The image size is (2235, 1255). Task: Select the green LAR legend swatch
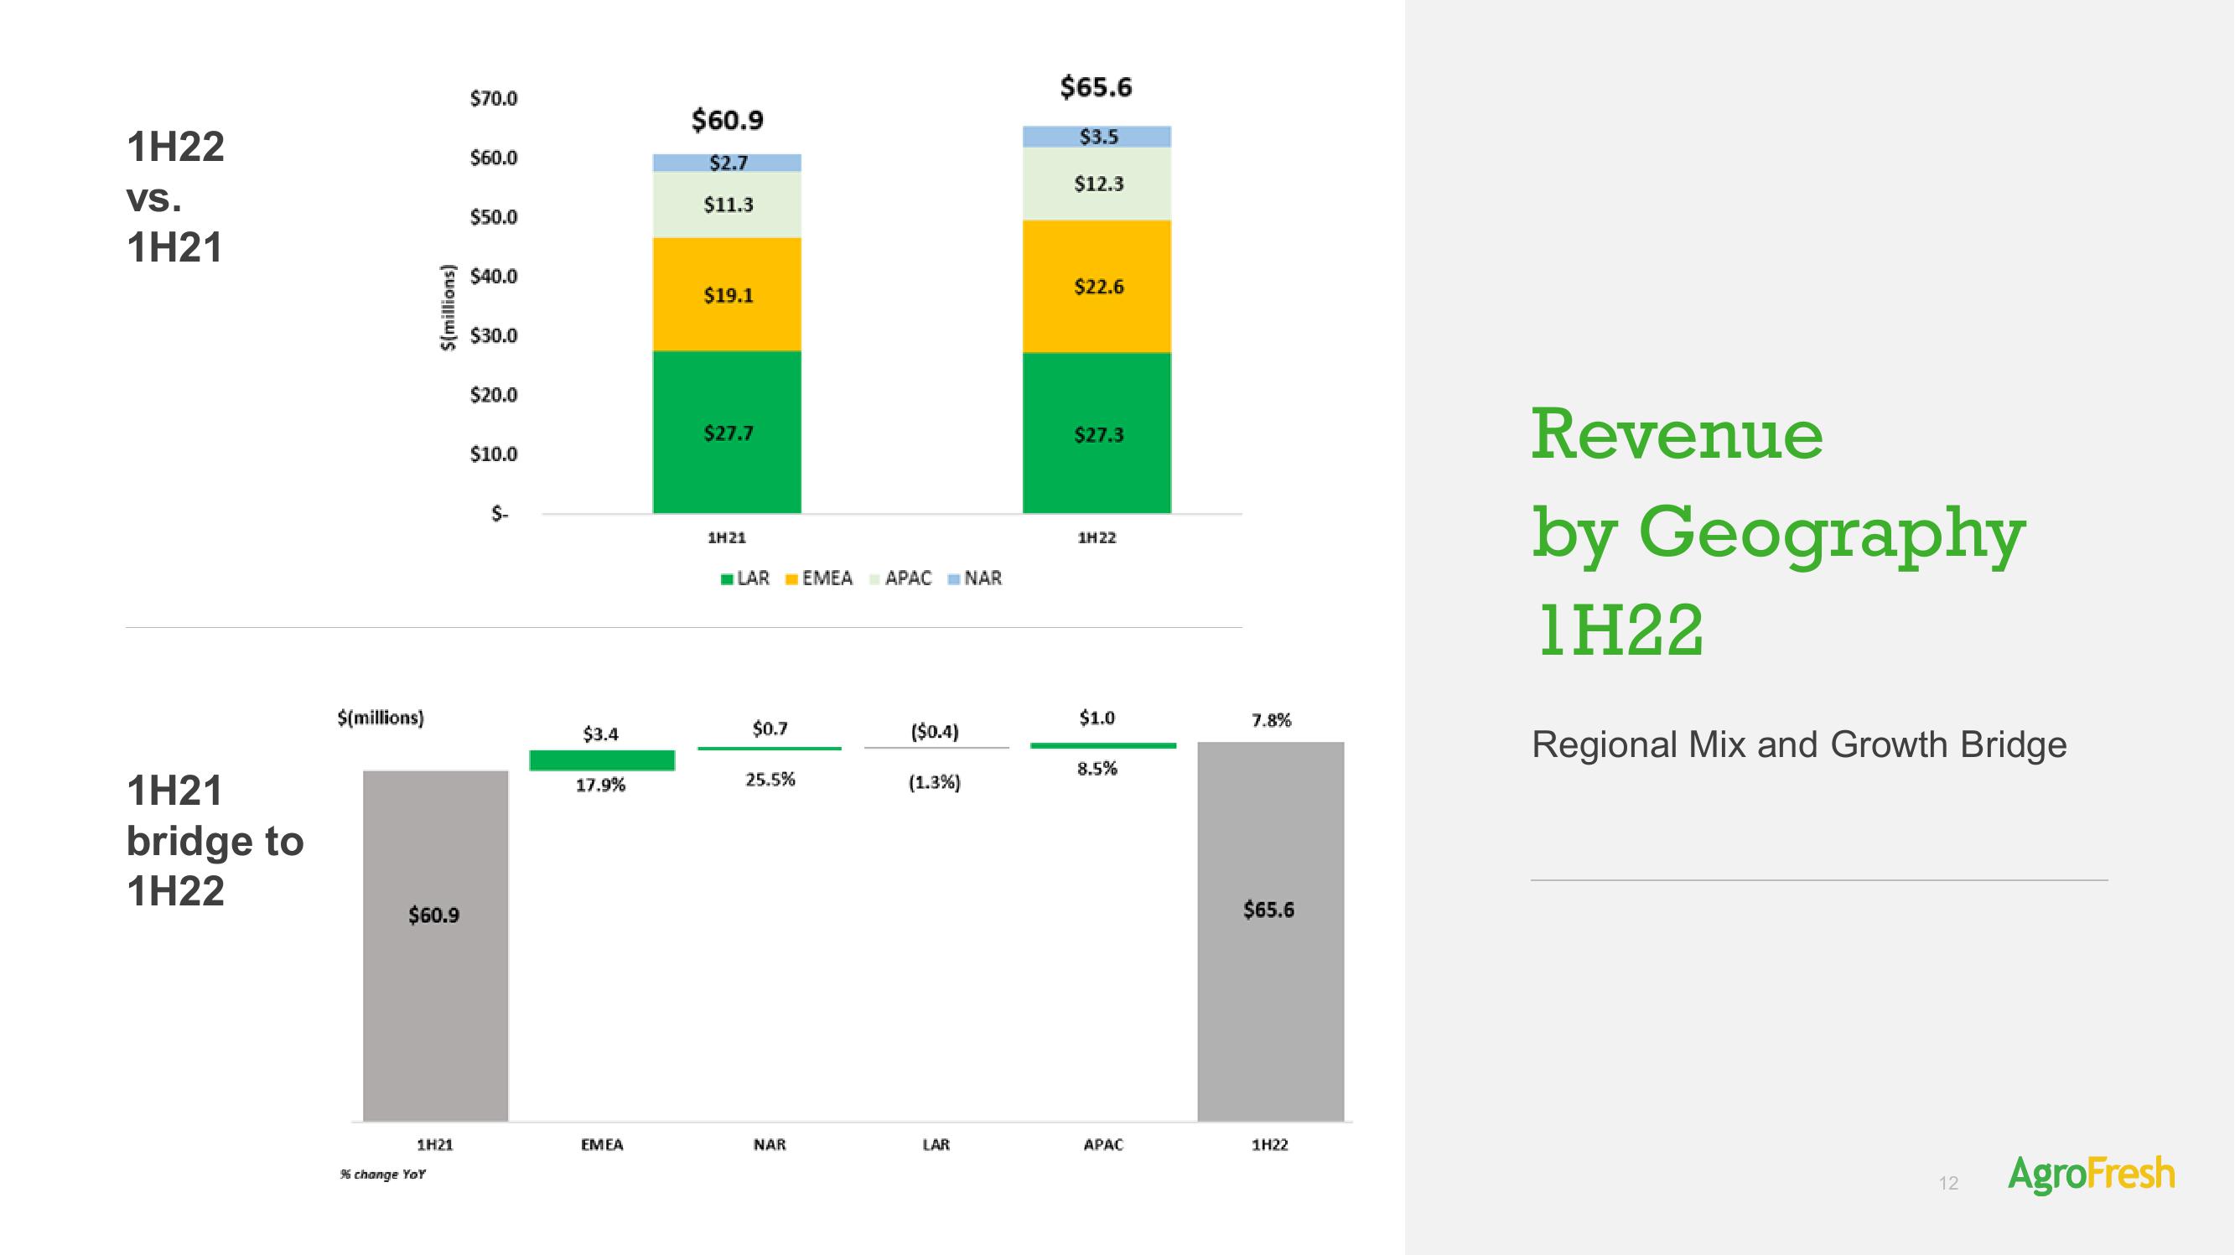(727, 579)
